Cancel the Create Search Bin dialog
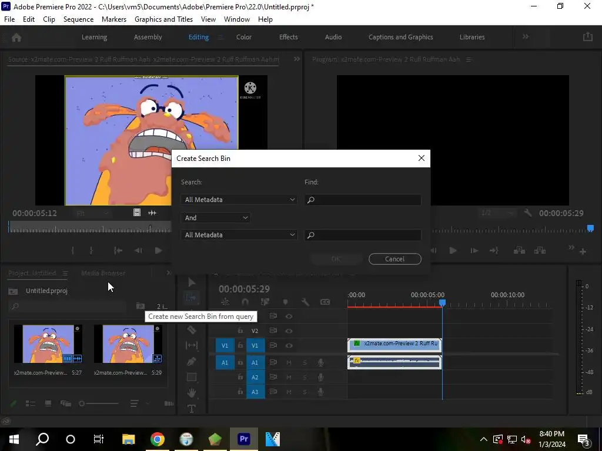602x451 pixels. pyautogui.click(x=394, y=259)
